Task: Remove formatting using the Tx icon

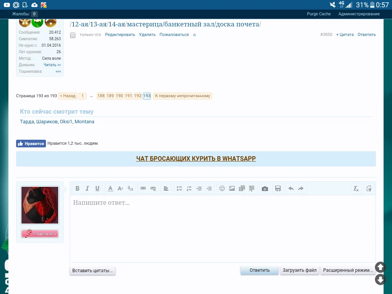Action: point(356,188)
